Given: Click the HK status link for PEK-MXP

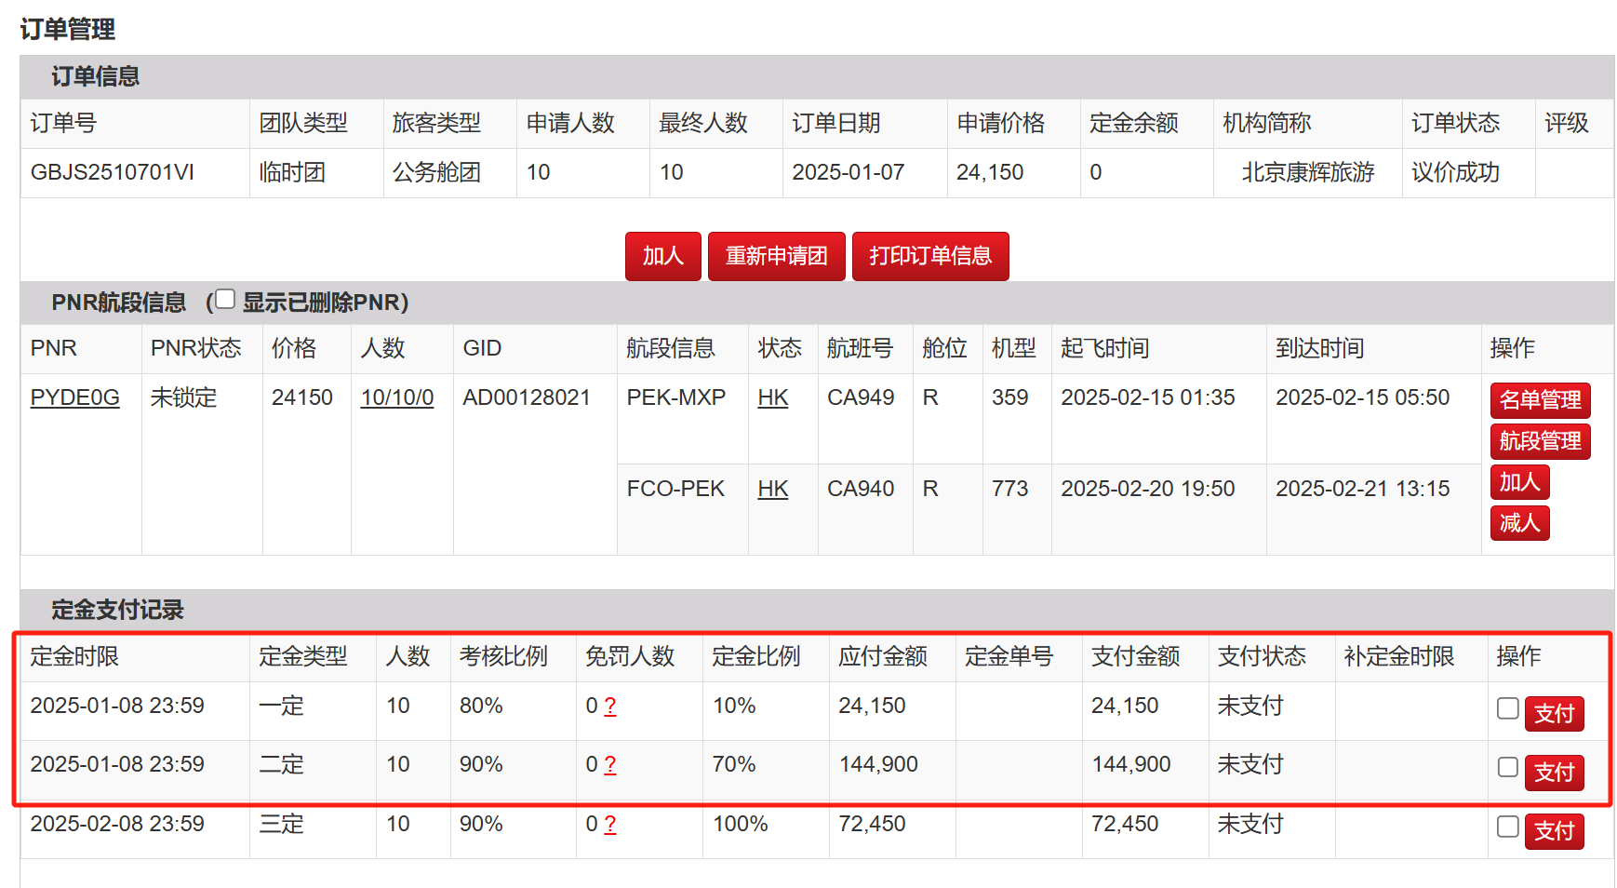Looking at the screenshot, I should (772, 397).
